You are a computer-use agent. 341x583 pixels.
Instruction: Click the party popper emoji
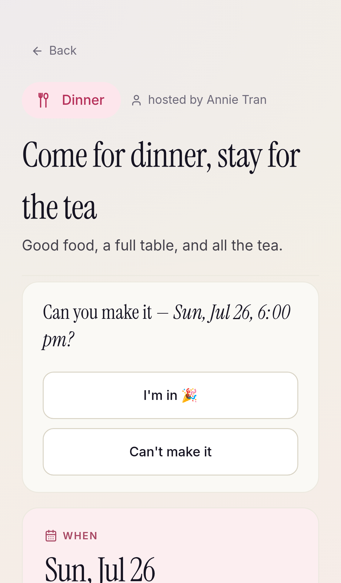tap(189, 395)
